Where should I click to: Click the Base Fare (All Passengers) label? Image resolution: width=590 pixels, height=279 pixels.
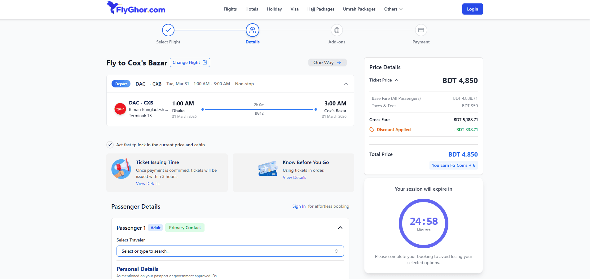[x=396, y=98]
